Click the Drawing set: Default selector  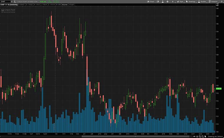pos(215,137)
